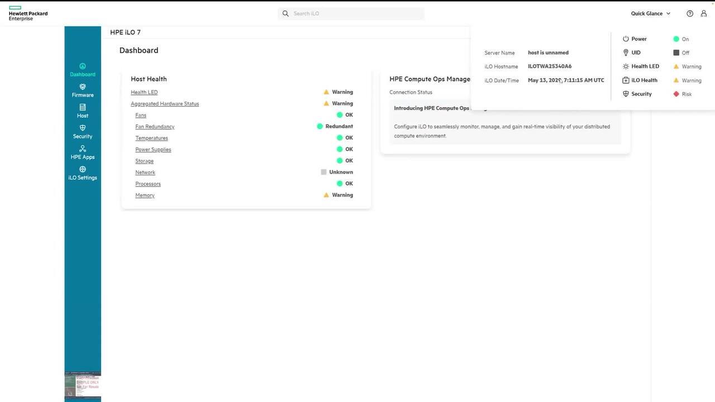This screenshot has height=402, width=715.
Task: Open the Security sidebar shield icon
Action: 83,128
